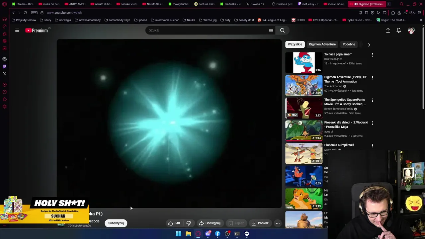Open Twitch in the Opera sidebar

point(5,66)
